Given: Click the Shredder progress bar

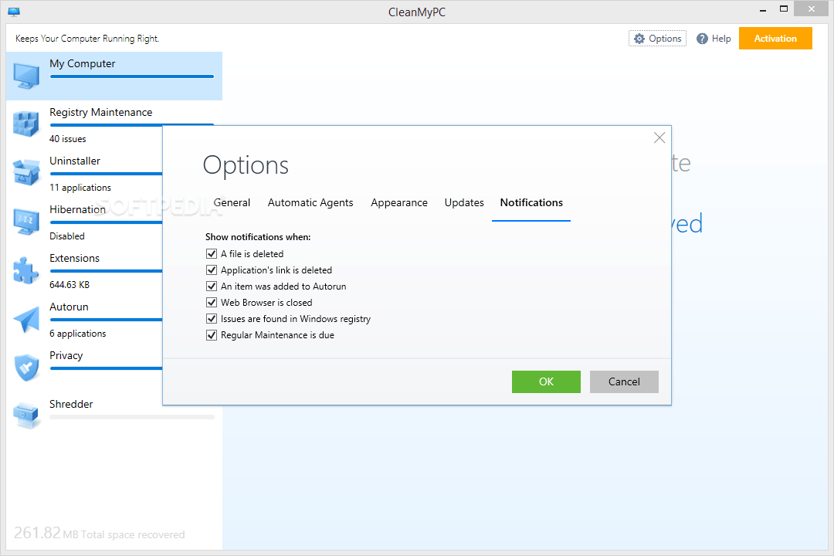Looking at the screenshot, I should pos(132,417).
